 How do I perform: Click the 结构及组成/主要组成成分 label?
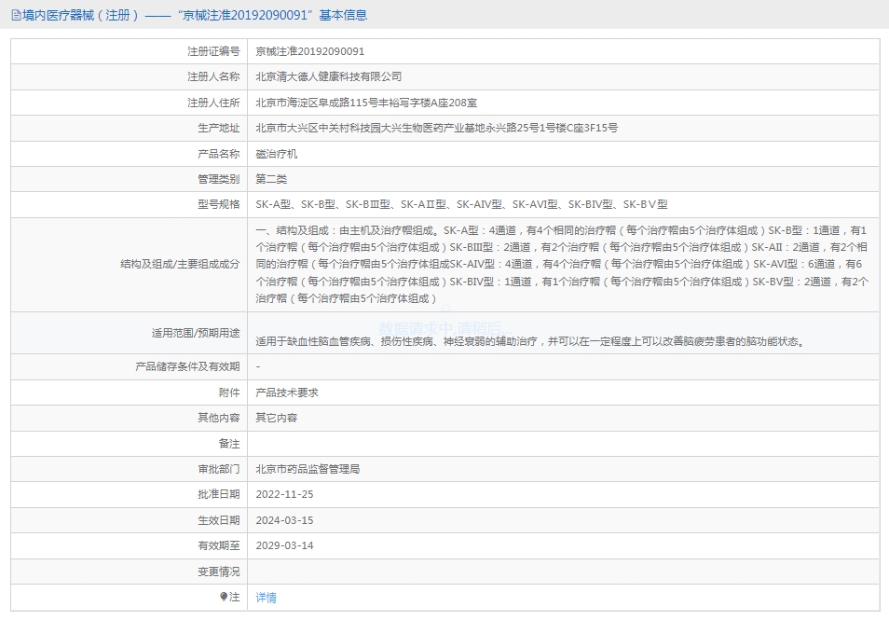pyautogui.click(x=180, y=265)
